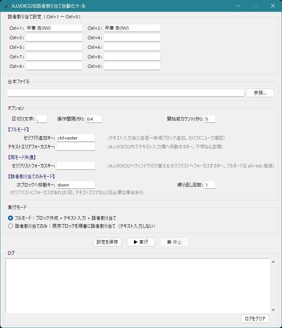Image resolution: width=282 pixels, height=328 pixels.
Task: Select フルモード radio button
Action: click(x=10, y=218)
